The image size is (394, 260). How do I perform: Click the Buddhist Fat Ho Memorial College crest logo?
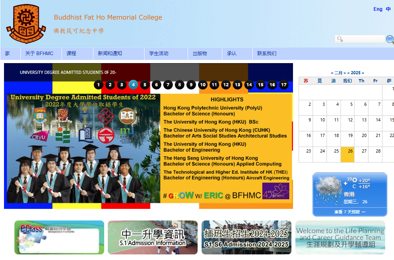(x=26, y=24)
